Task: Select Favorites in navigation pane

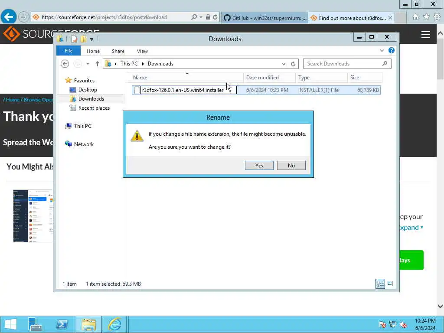Action: pyautogui.click(x=84, y=80)
